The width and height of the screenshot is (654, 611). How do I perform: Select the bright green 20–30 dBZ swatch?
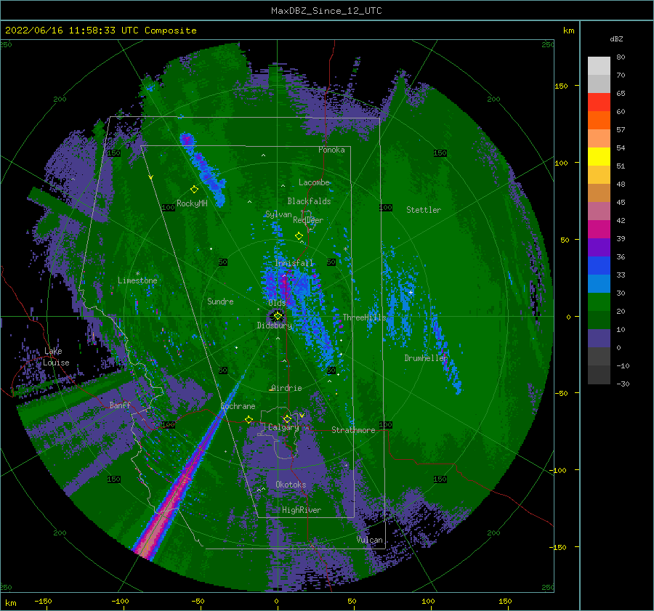point(599,302)
